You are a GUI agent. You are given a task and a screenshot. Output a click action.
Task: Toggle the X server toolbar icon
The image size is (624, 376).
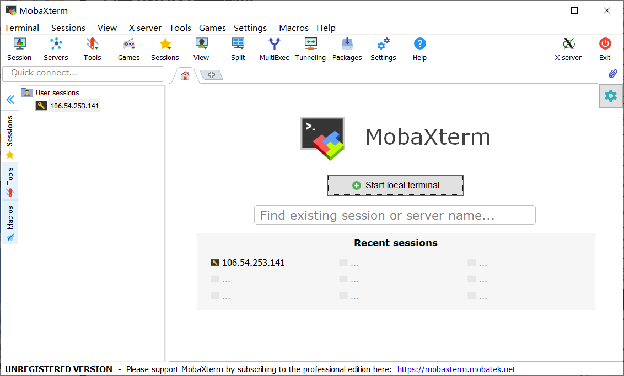pos(568,49)
